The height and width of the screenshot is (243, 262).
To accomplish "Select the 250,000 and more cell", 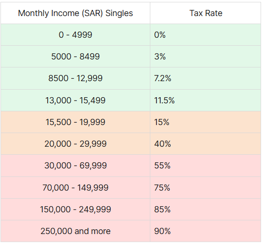I will click(75, 231).
